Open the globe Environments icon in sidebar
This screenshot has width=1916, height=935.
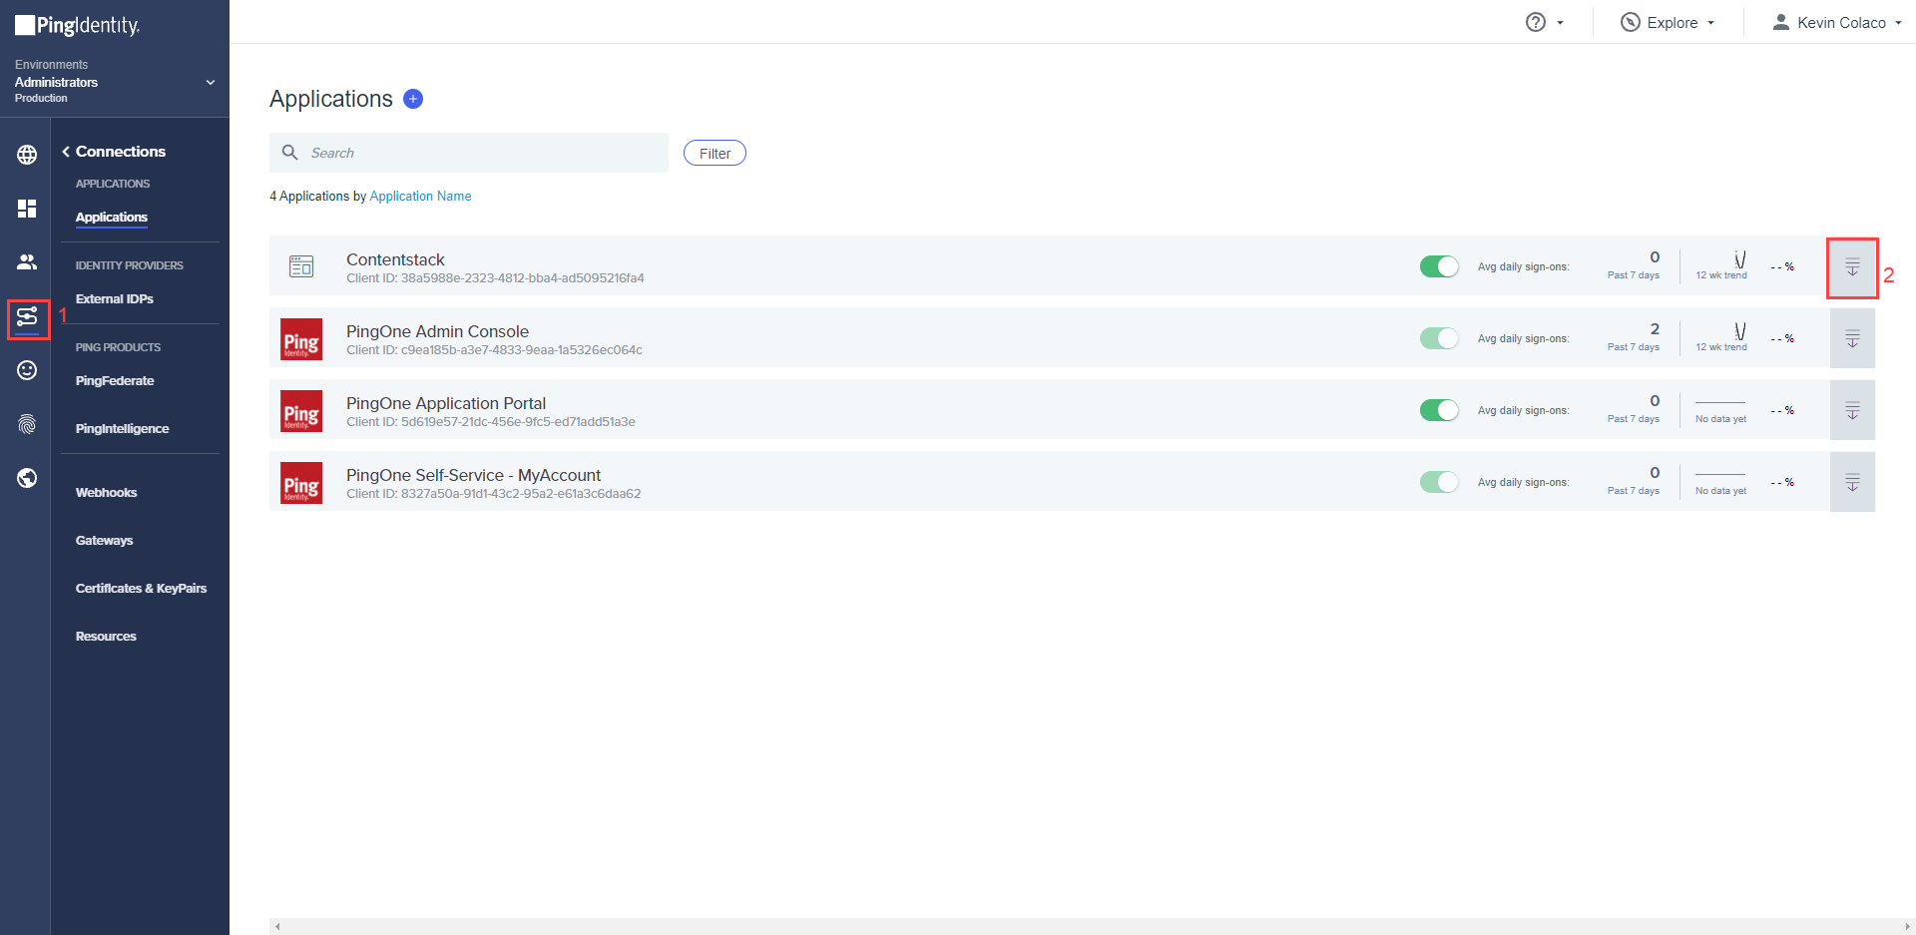[27, 155]
